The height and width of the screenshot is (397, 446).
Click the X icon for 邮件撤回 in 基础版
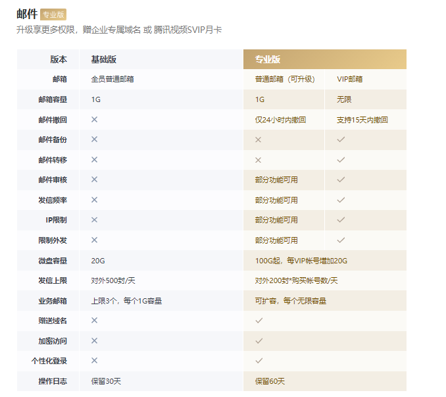[x=95, y=119]
